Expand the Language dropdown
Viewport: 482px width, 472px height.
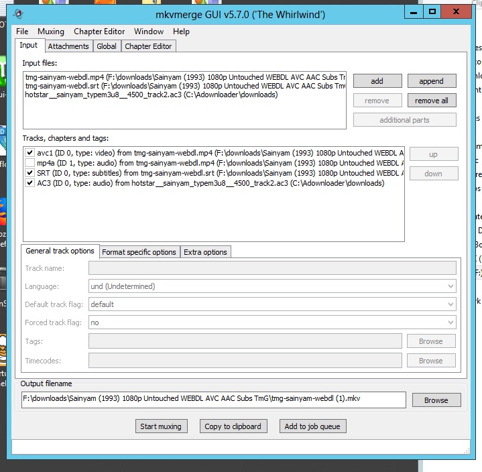(x=450, y=286)
